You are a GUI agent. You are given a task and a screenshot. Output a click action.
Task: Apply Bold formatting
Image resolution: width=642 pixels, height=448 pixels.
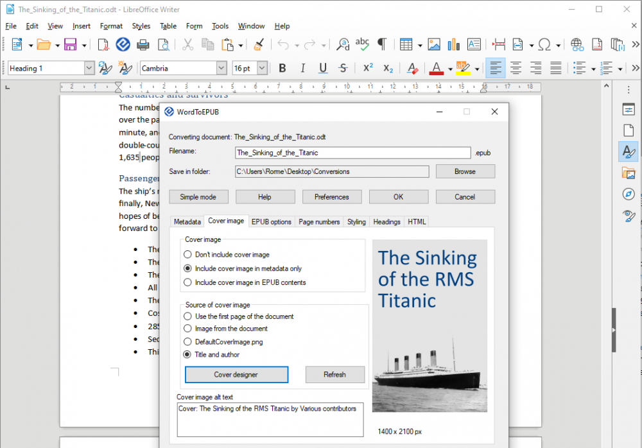pyautogui.click(x=282, y=68)
